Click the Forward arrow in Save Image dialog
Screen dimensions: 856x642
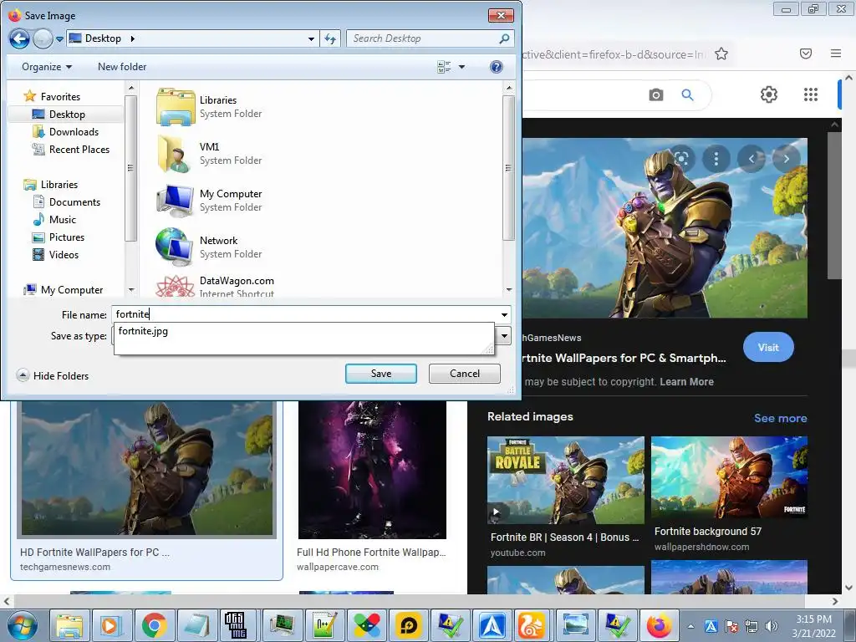click(43, 38)
